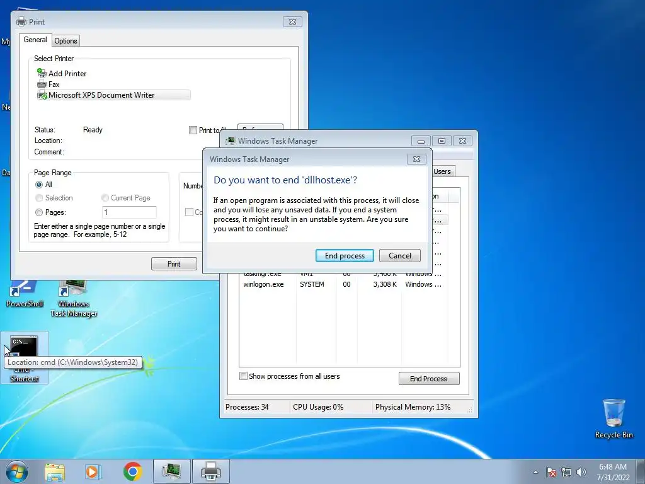Screen dimensions: 645x484
Task: Switch to the printer taskbar button
Action: point(211,471)
